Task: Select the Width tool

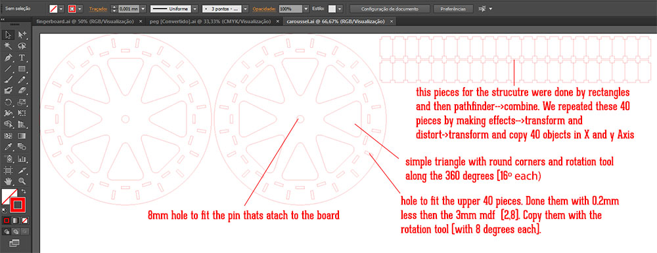Action: (8, 113)
